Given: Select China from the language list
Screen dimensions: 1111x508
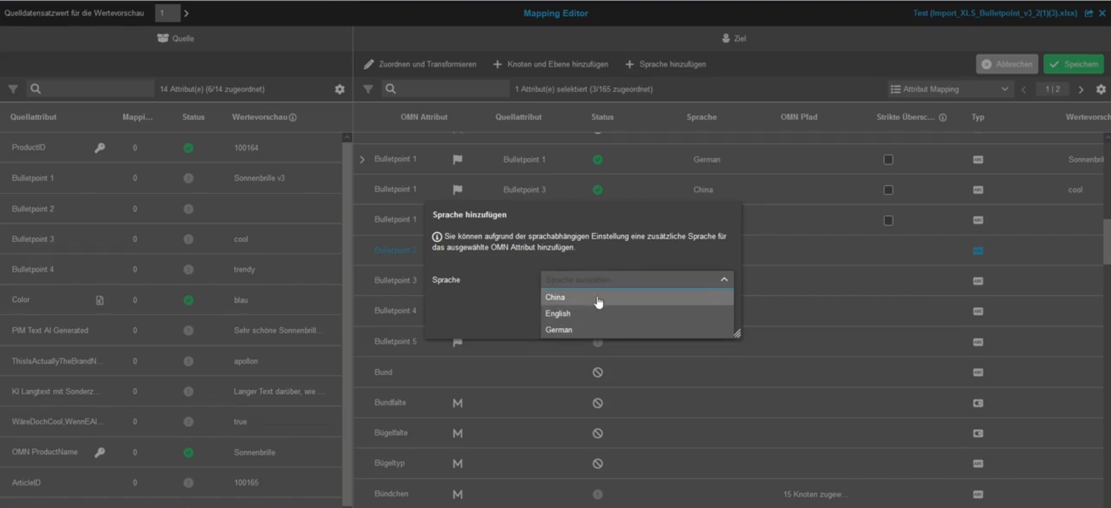Looking at the screenshot, I should pyautogui.click(x=555, y=297).
